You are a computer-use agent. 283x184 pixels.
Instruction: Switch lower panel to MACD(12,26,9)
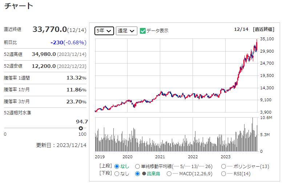[x=169, y=174]
